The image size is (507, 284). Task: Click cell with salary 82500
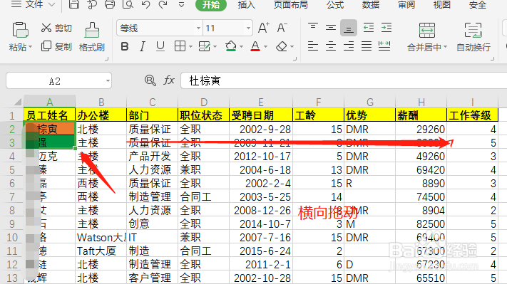421,223
